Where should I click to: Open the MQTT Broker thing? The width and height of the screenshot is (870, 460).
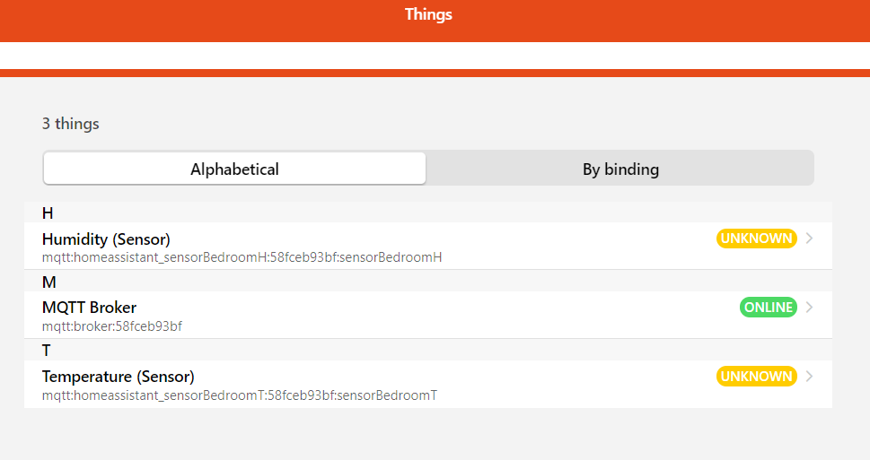pyautogui.click(x=89, y=308)
